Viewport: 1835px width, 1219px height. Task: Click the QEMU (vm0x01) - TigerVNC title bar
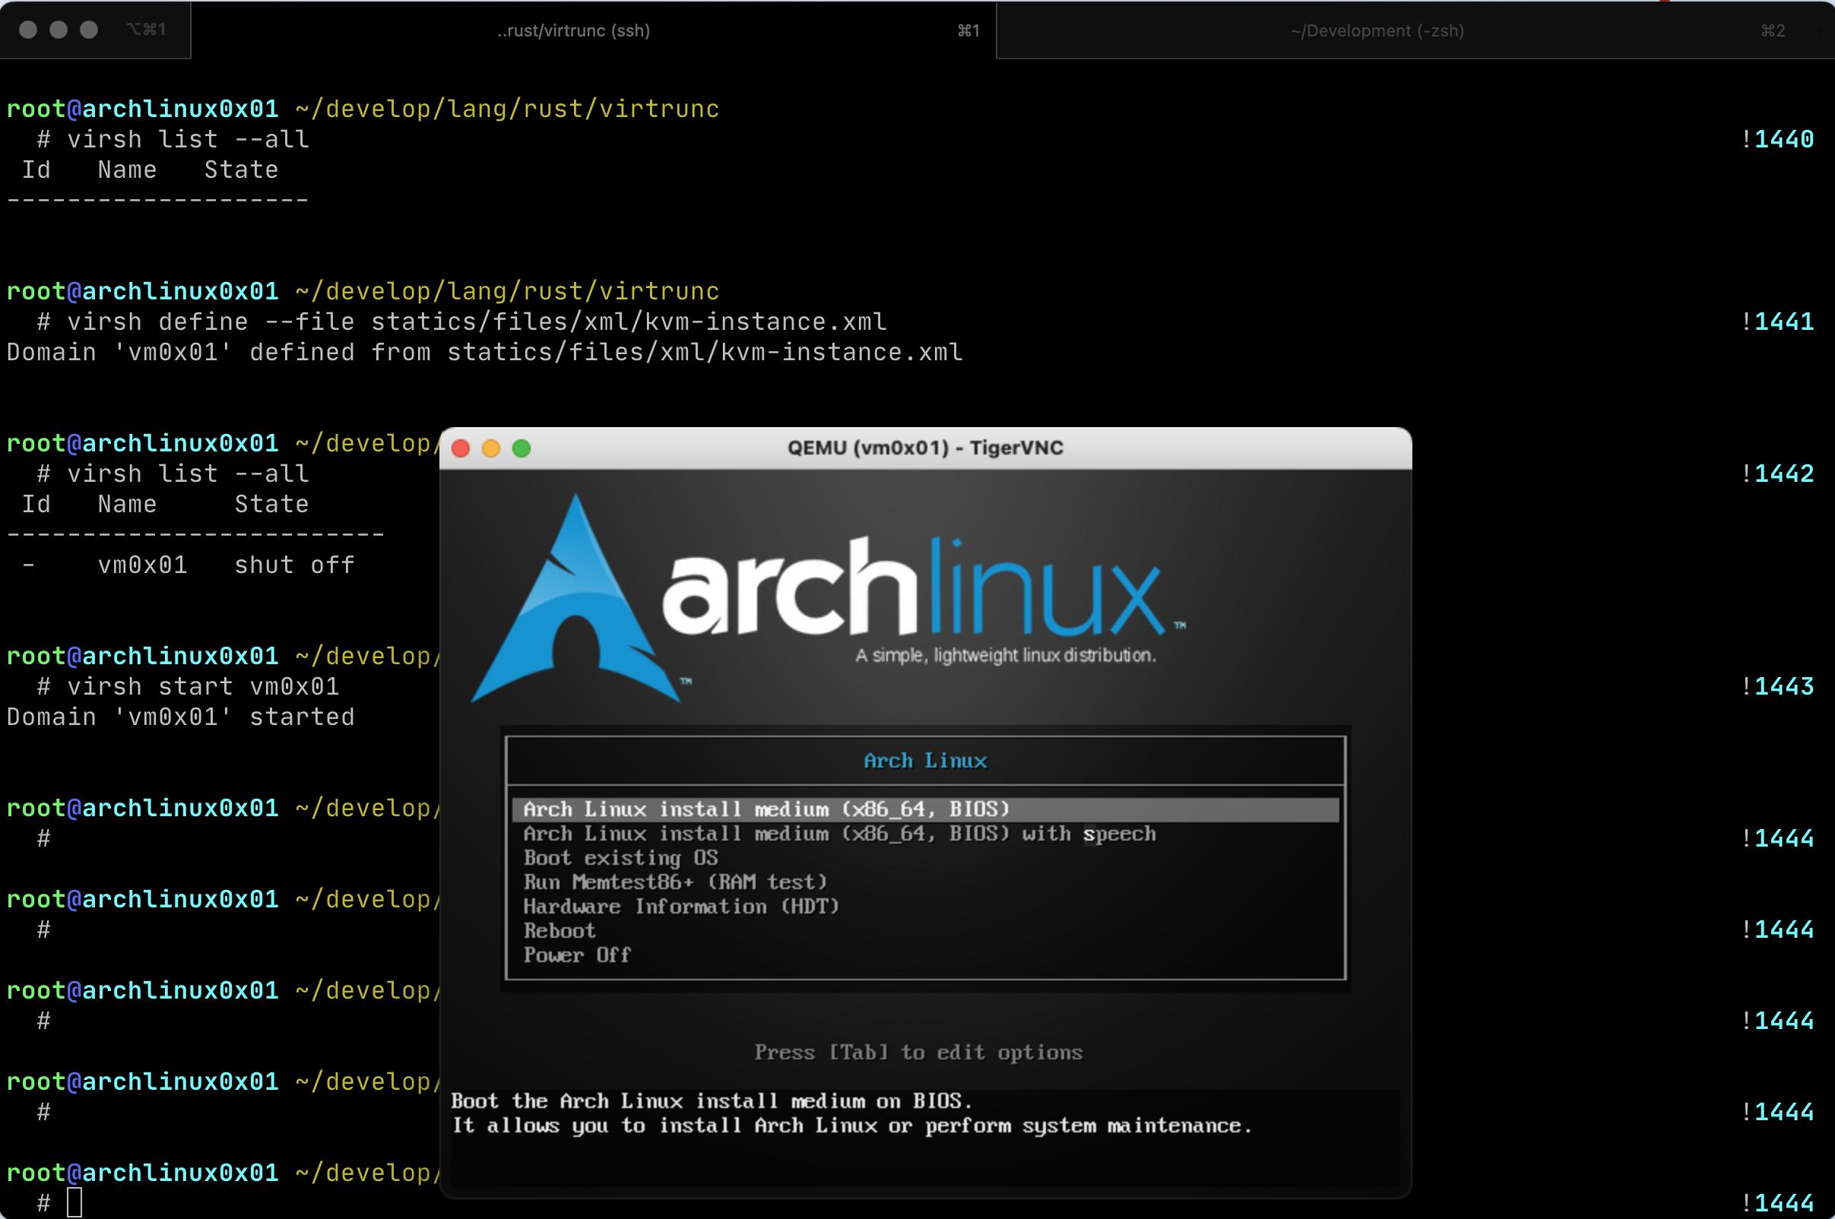point(924,448)
